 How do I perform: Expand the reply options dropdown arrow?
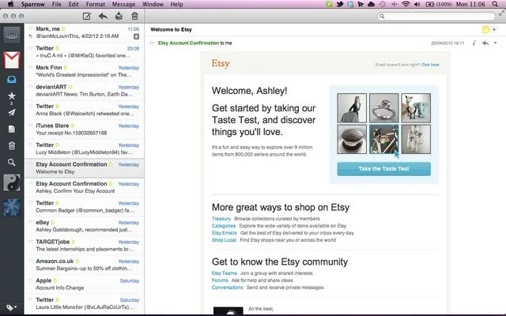[x=495, y=43]
